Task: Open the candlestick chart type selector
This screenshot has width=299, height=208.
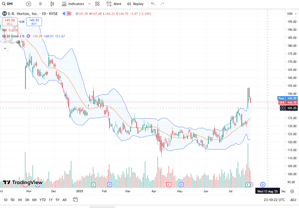Action: [x=52, y=4]
